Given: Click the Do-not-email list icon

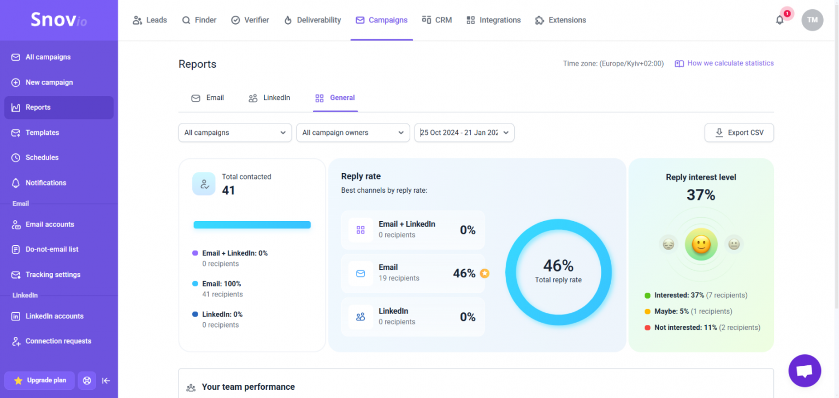Looking at the screenshot, I should pyautogui.click(x=16, y=250).
